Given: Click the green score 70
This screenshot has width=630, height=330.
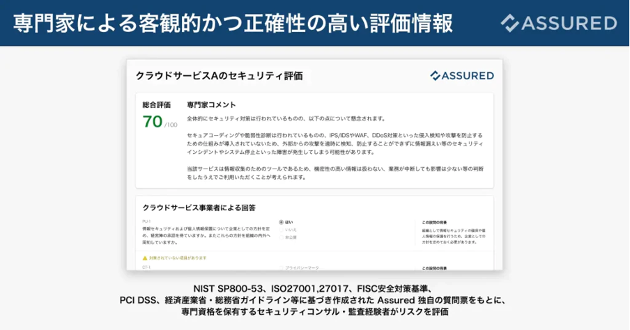Looking at the screenshot, I should 153,122.
